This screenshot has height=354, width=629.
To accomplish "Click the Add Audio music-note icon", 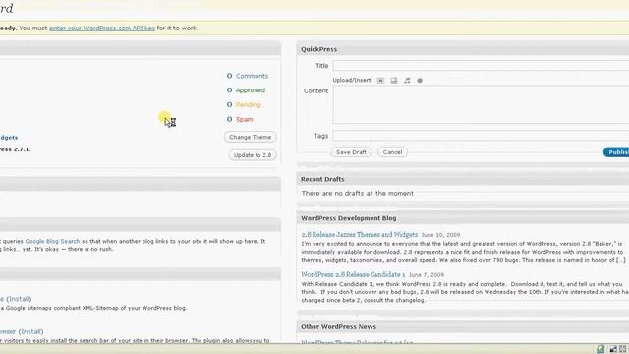I will click(x=407, y=81).
